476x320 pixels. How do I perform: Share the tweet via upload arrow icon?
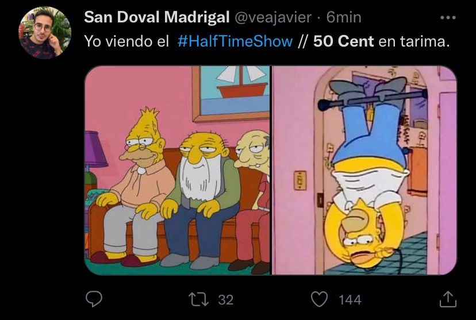tap(448, 299)
